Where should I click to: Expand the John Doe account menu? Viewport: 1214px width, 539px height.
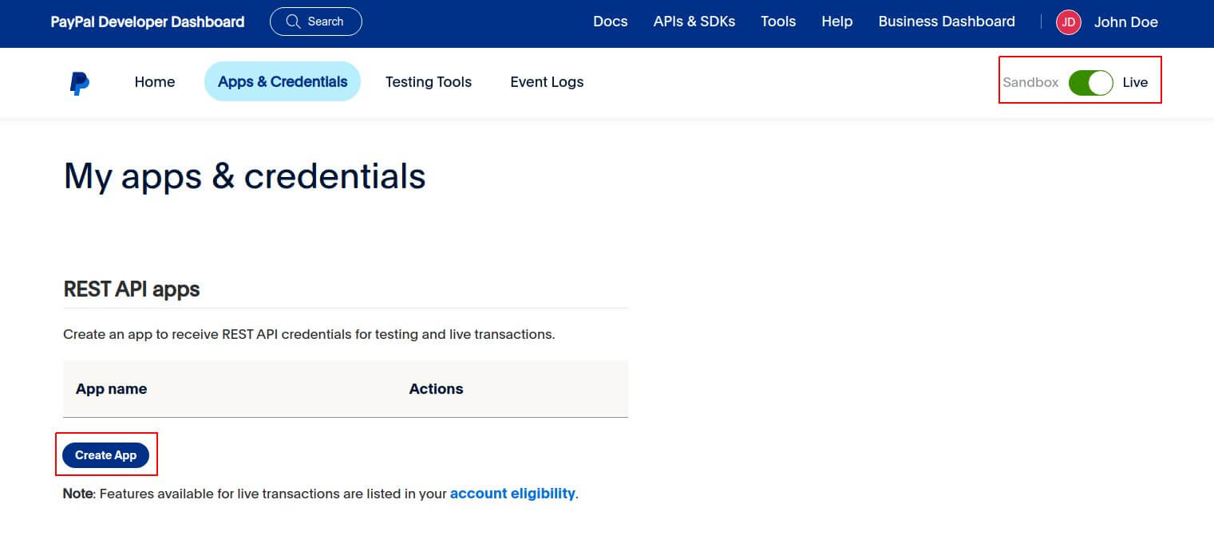click(1125, 22)
